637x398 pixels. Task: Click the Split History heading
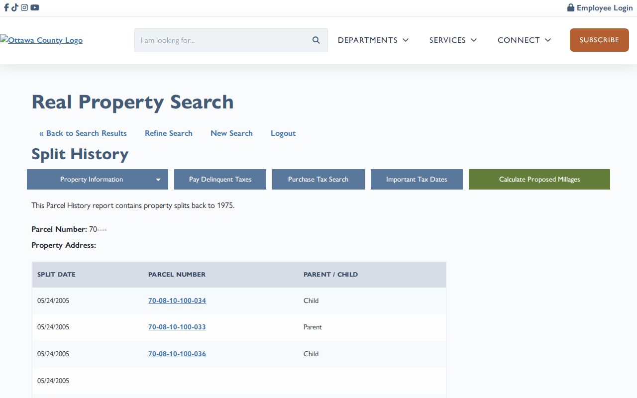[x=80, y=154]
